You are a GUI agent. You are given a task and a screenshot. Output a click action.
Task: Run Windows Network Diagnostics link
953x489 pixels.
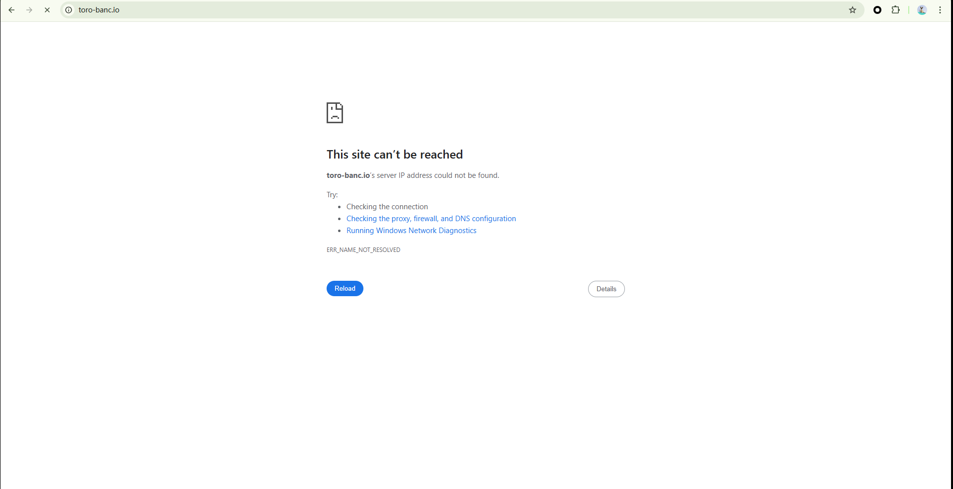[x=411, y=231]
